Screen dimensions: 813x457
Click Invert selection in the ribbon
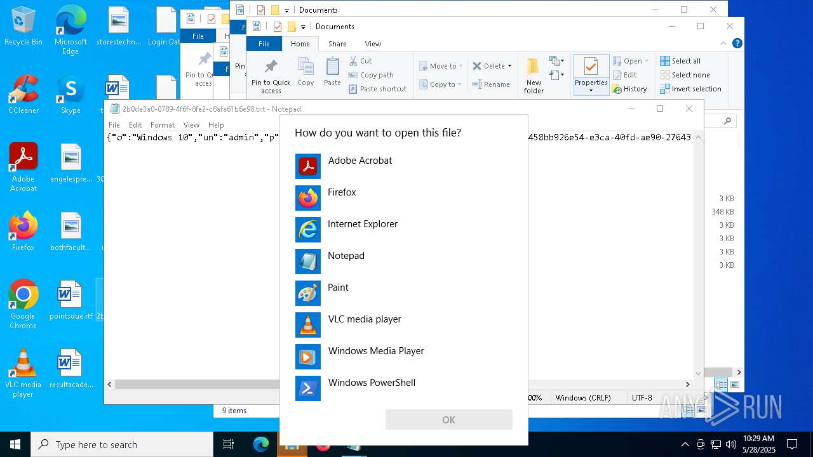(x=690, y=89)
